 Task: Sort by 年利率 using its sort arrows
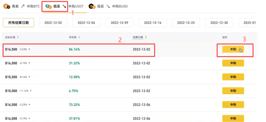[79, 37]
